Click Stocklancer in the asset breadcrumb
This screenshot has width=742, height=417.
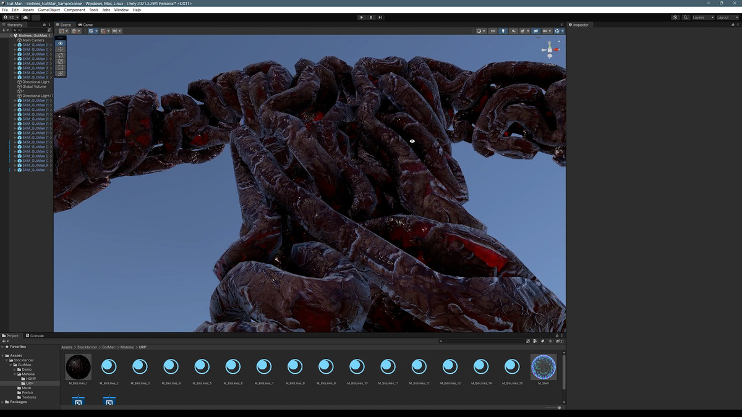pyautogui.click(x=87, y=347)
